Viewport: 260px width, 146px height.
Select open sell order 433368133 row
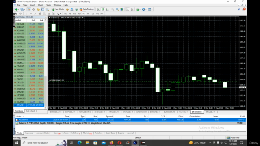point(131,120)
